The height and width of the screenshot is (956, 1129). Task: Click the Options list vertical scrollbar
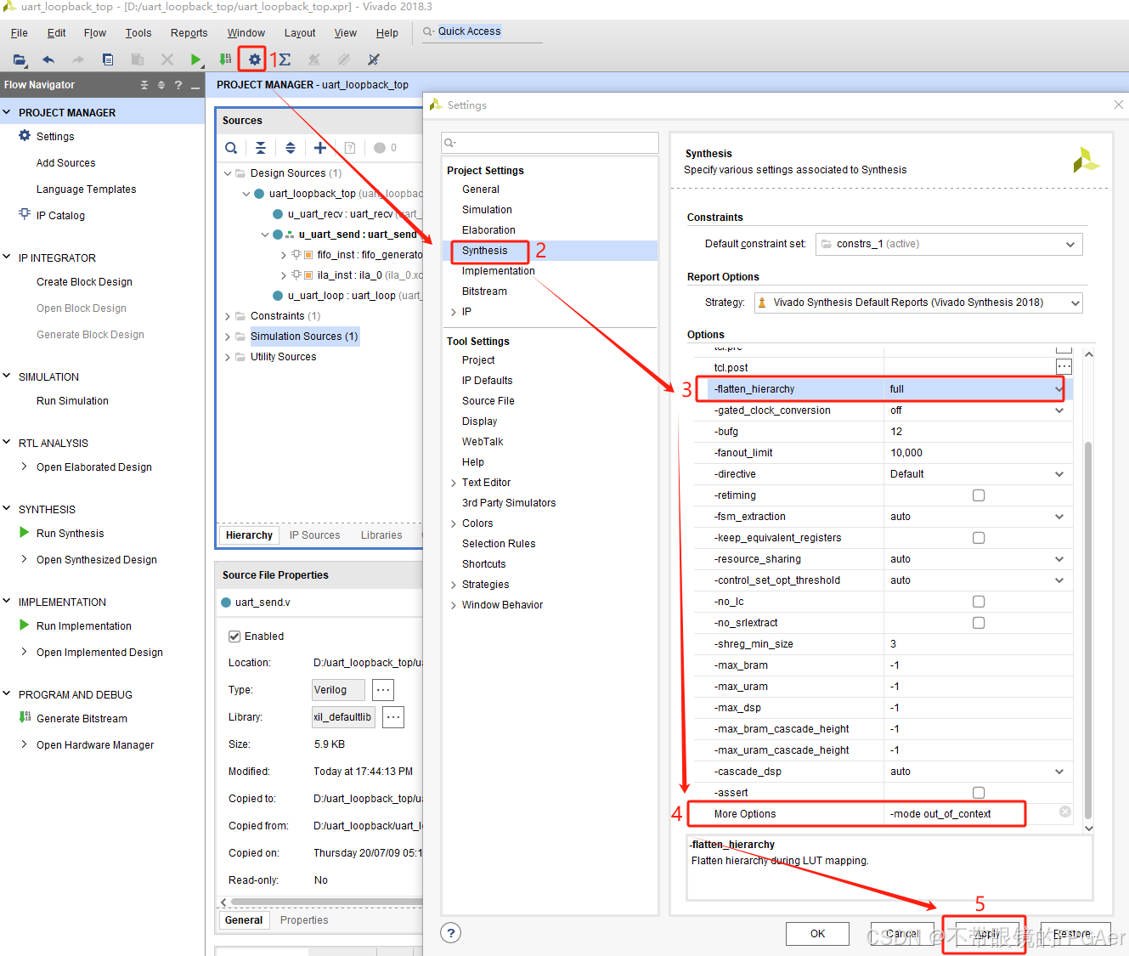pyautogui.click(x=1088, y=629)
